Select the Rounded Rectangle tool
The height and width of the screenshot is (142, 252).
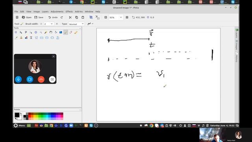(47, 38)
